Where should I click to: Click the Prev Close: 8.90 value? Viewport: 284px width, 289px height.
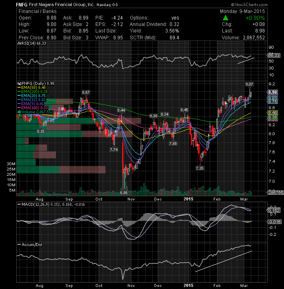(52, 38)
